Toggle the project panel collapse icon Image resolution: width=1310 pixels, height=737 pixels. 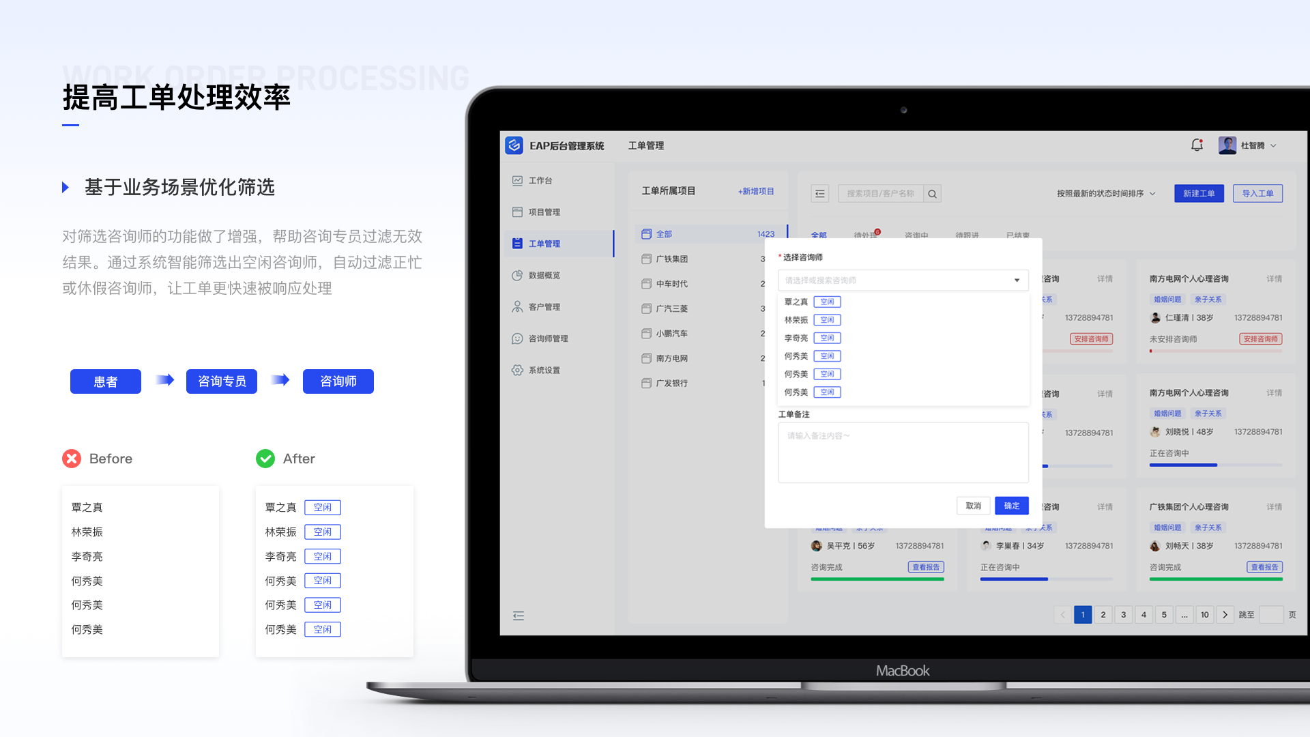820,194
